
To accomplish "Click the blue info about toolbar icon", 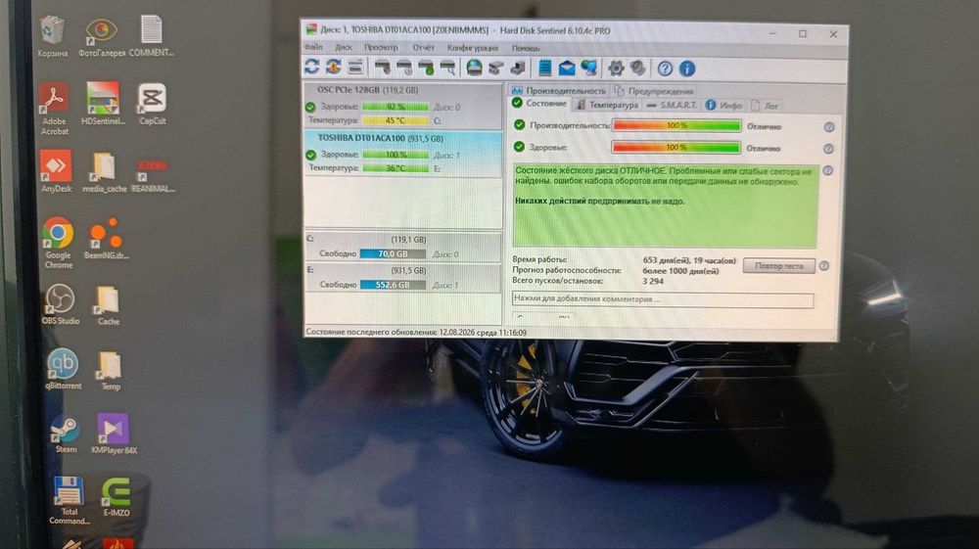I will [x=687, y=69].
